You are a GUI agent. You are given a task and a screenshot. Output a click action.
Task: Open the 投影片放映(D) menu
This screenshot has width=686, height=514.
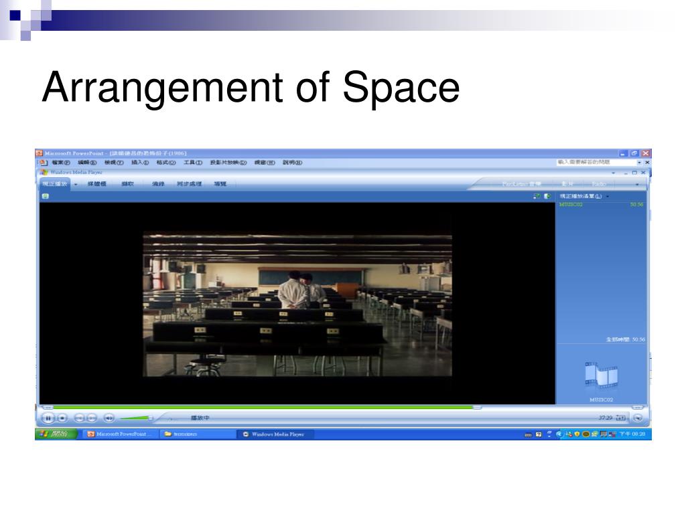(228, 163)
